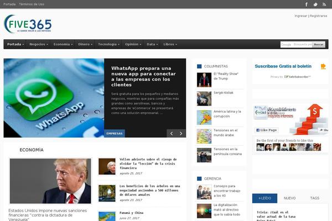Click the Ingresar login link
332x221 pixels.
[x=300, y=16]
